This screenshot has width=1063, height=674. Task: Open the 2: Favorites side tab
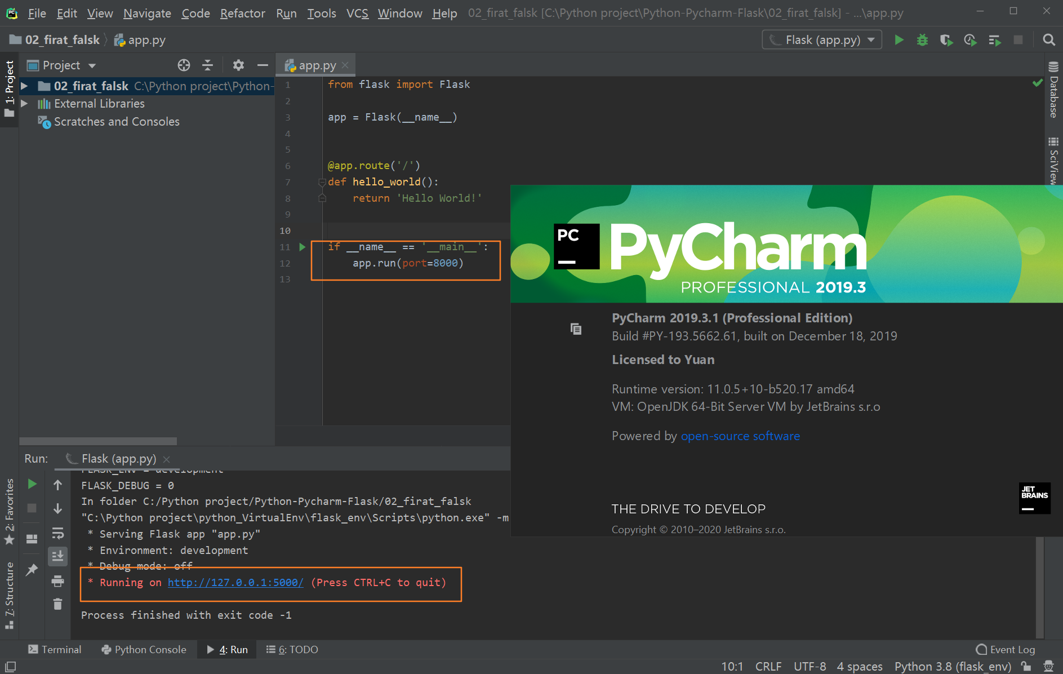tap(9, 512)
